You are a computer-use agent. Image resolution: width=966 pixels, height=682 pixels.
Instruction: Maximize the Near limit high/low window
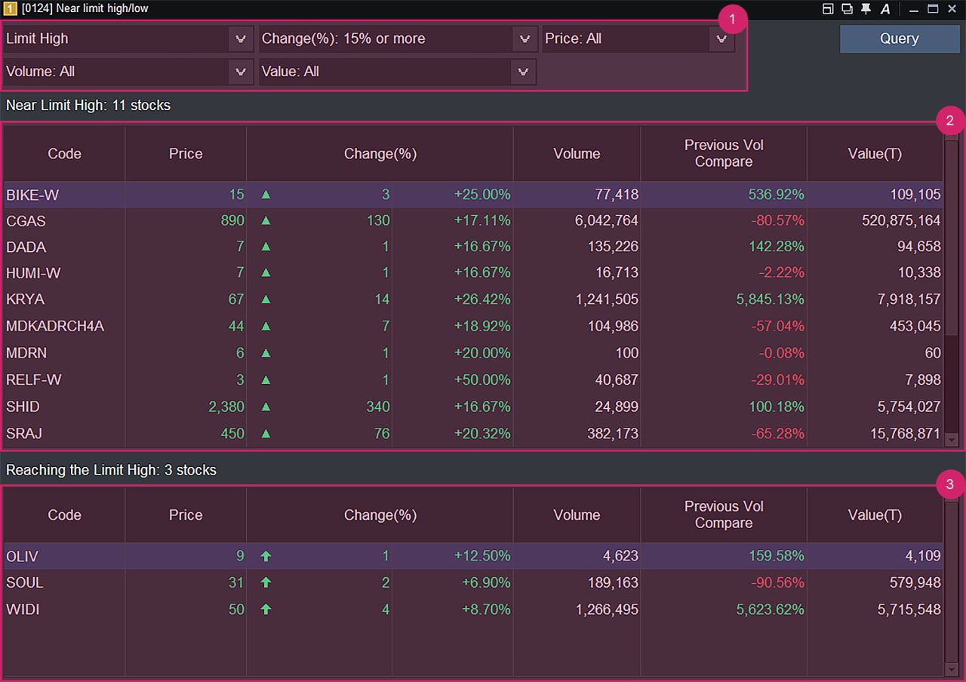(x=933, y=9)
